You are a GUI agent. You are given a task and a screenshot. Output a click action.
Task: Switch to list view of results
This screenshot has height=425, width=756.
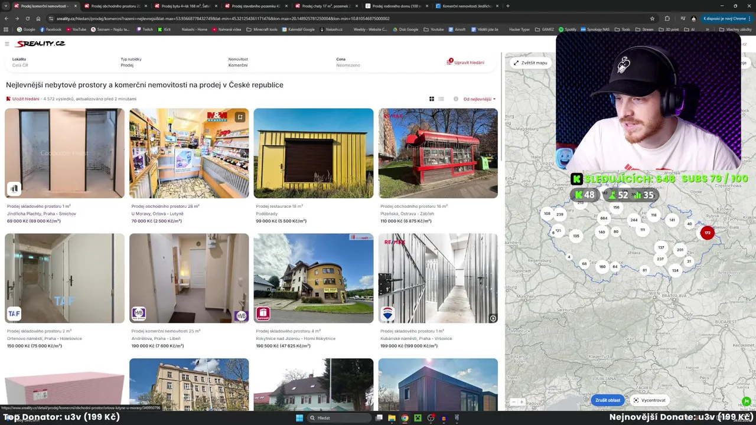click(441, 99)
